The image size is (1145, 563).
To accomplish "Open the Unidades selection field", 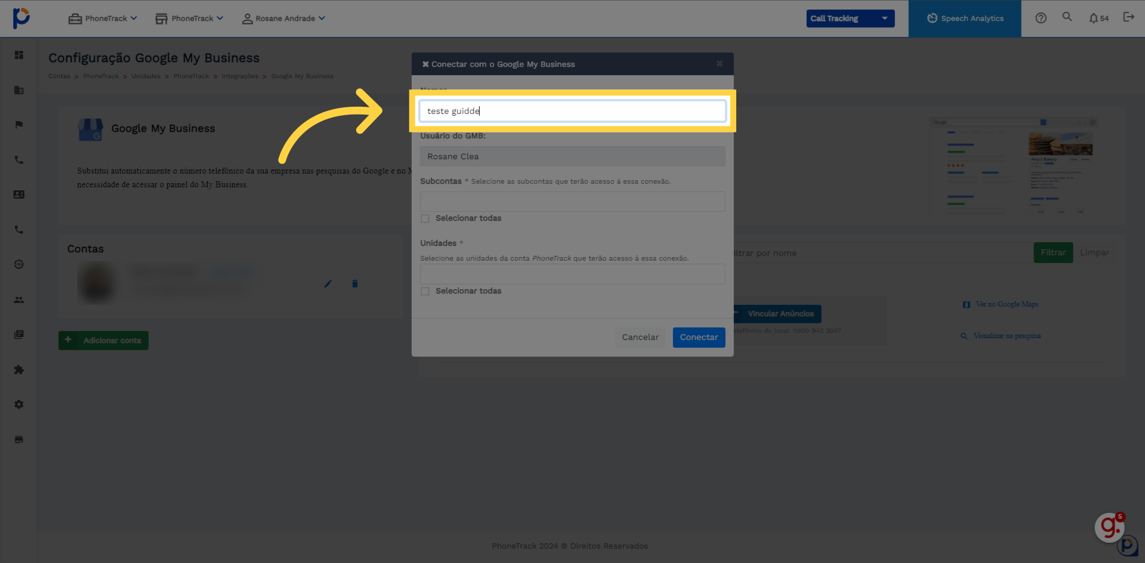I will 572,274.
